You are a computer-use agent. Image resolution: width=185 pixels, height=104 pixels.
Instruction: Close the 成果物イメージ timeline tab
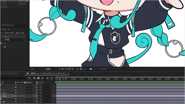pos(25,73)
